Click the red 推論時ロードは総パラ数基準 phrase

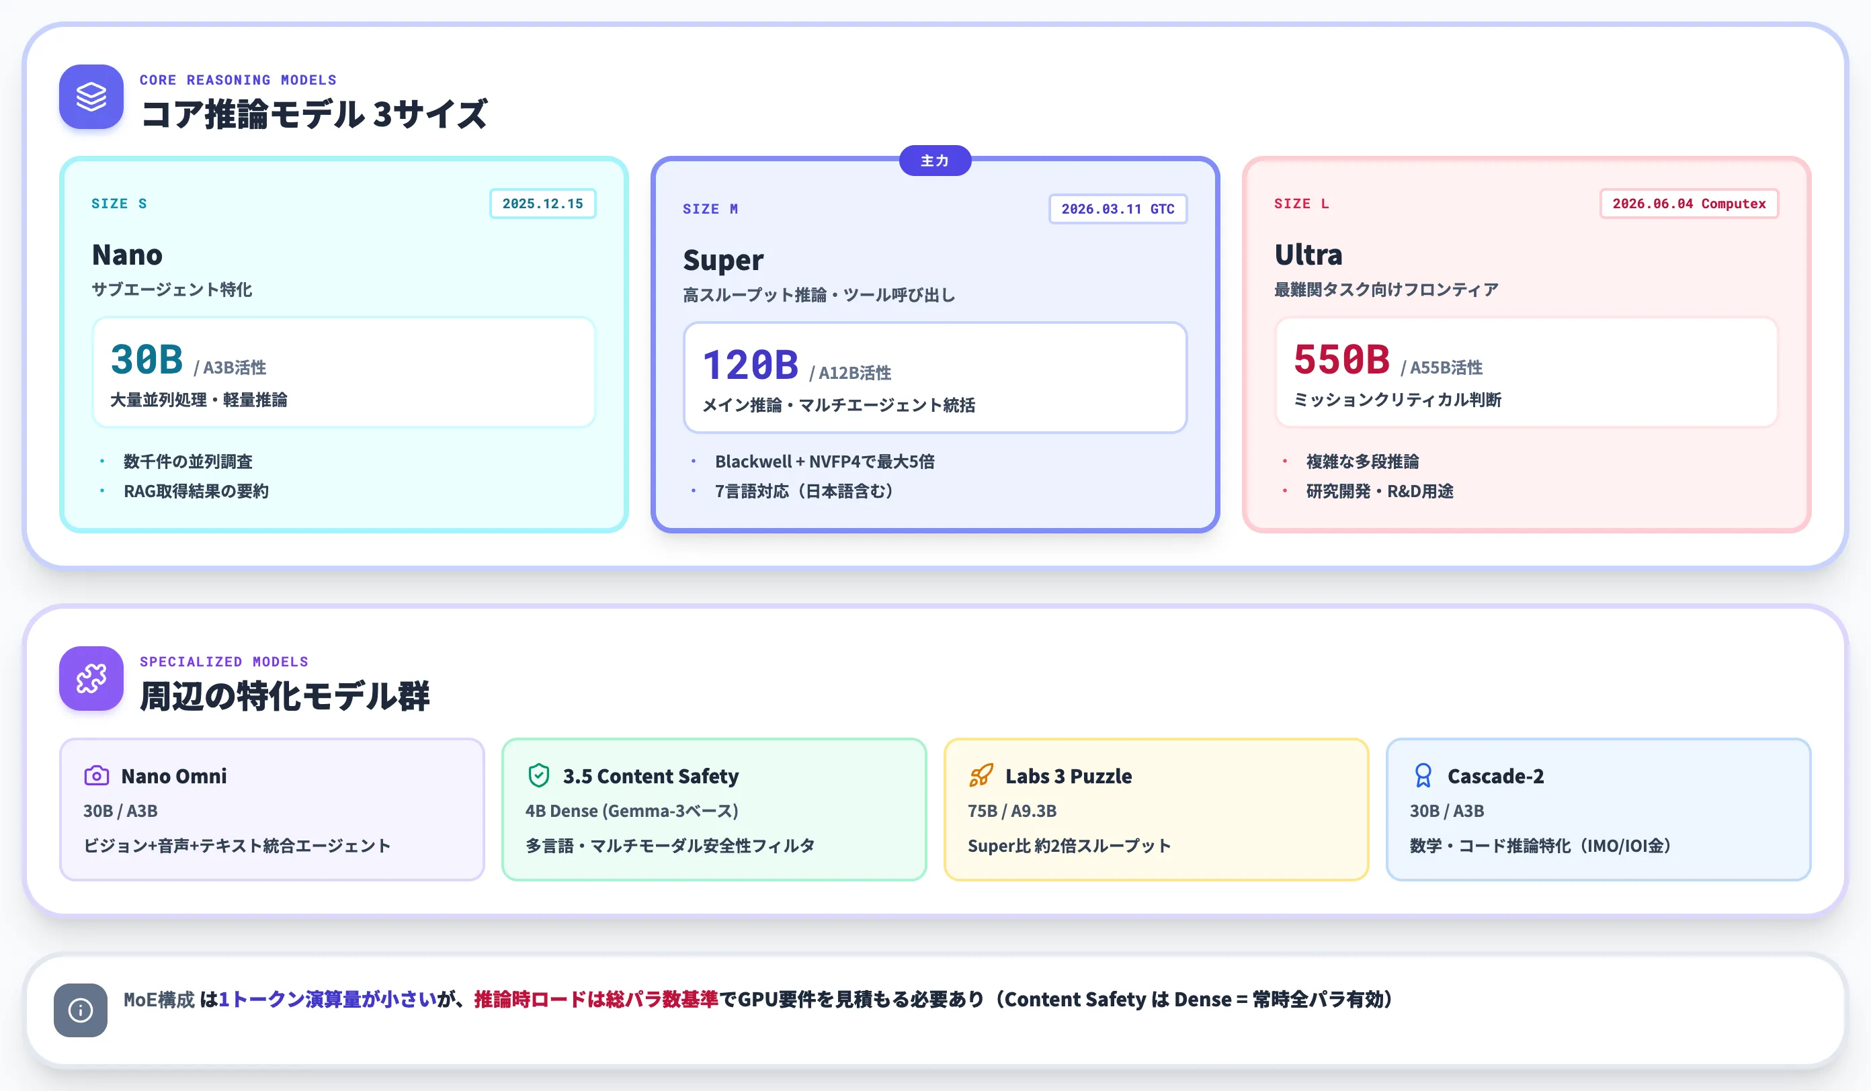(x=596, y=1000)
